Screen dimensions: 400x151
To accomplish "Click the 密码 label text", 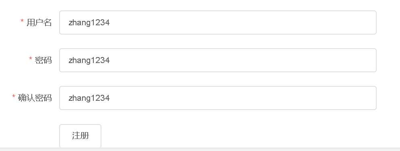I will pos(43,60).
